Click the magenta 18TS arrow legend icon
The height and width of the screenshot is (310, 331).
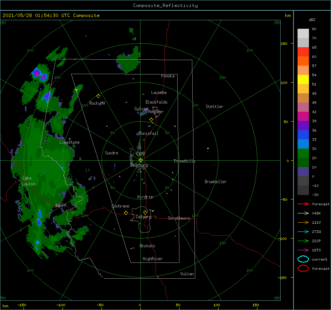tap(303, 250)
